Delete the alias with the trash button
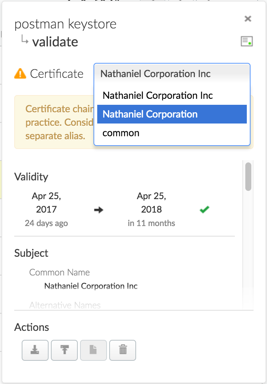This screenshot has height=384, width=267. click(x=123, y=350)
